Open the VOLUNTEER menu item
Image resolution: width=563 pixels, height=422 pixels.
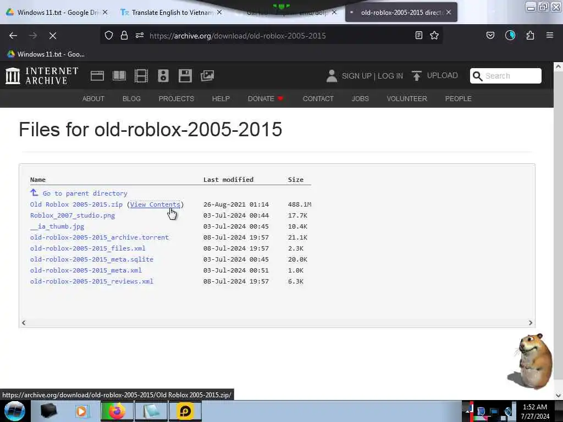click(x=407, y=99)
